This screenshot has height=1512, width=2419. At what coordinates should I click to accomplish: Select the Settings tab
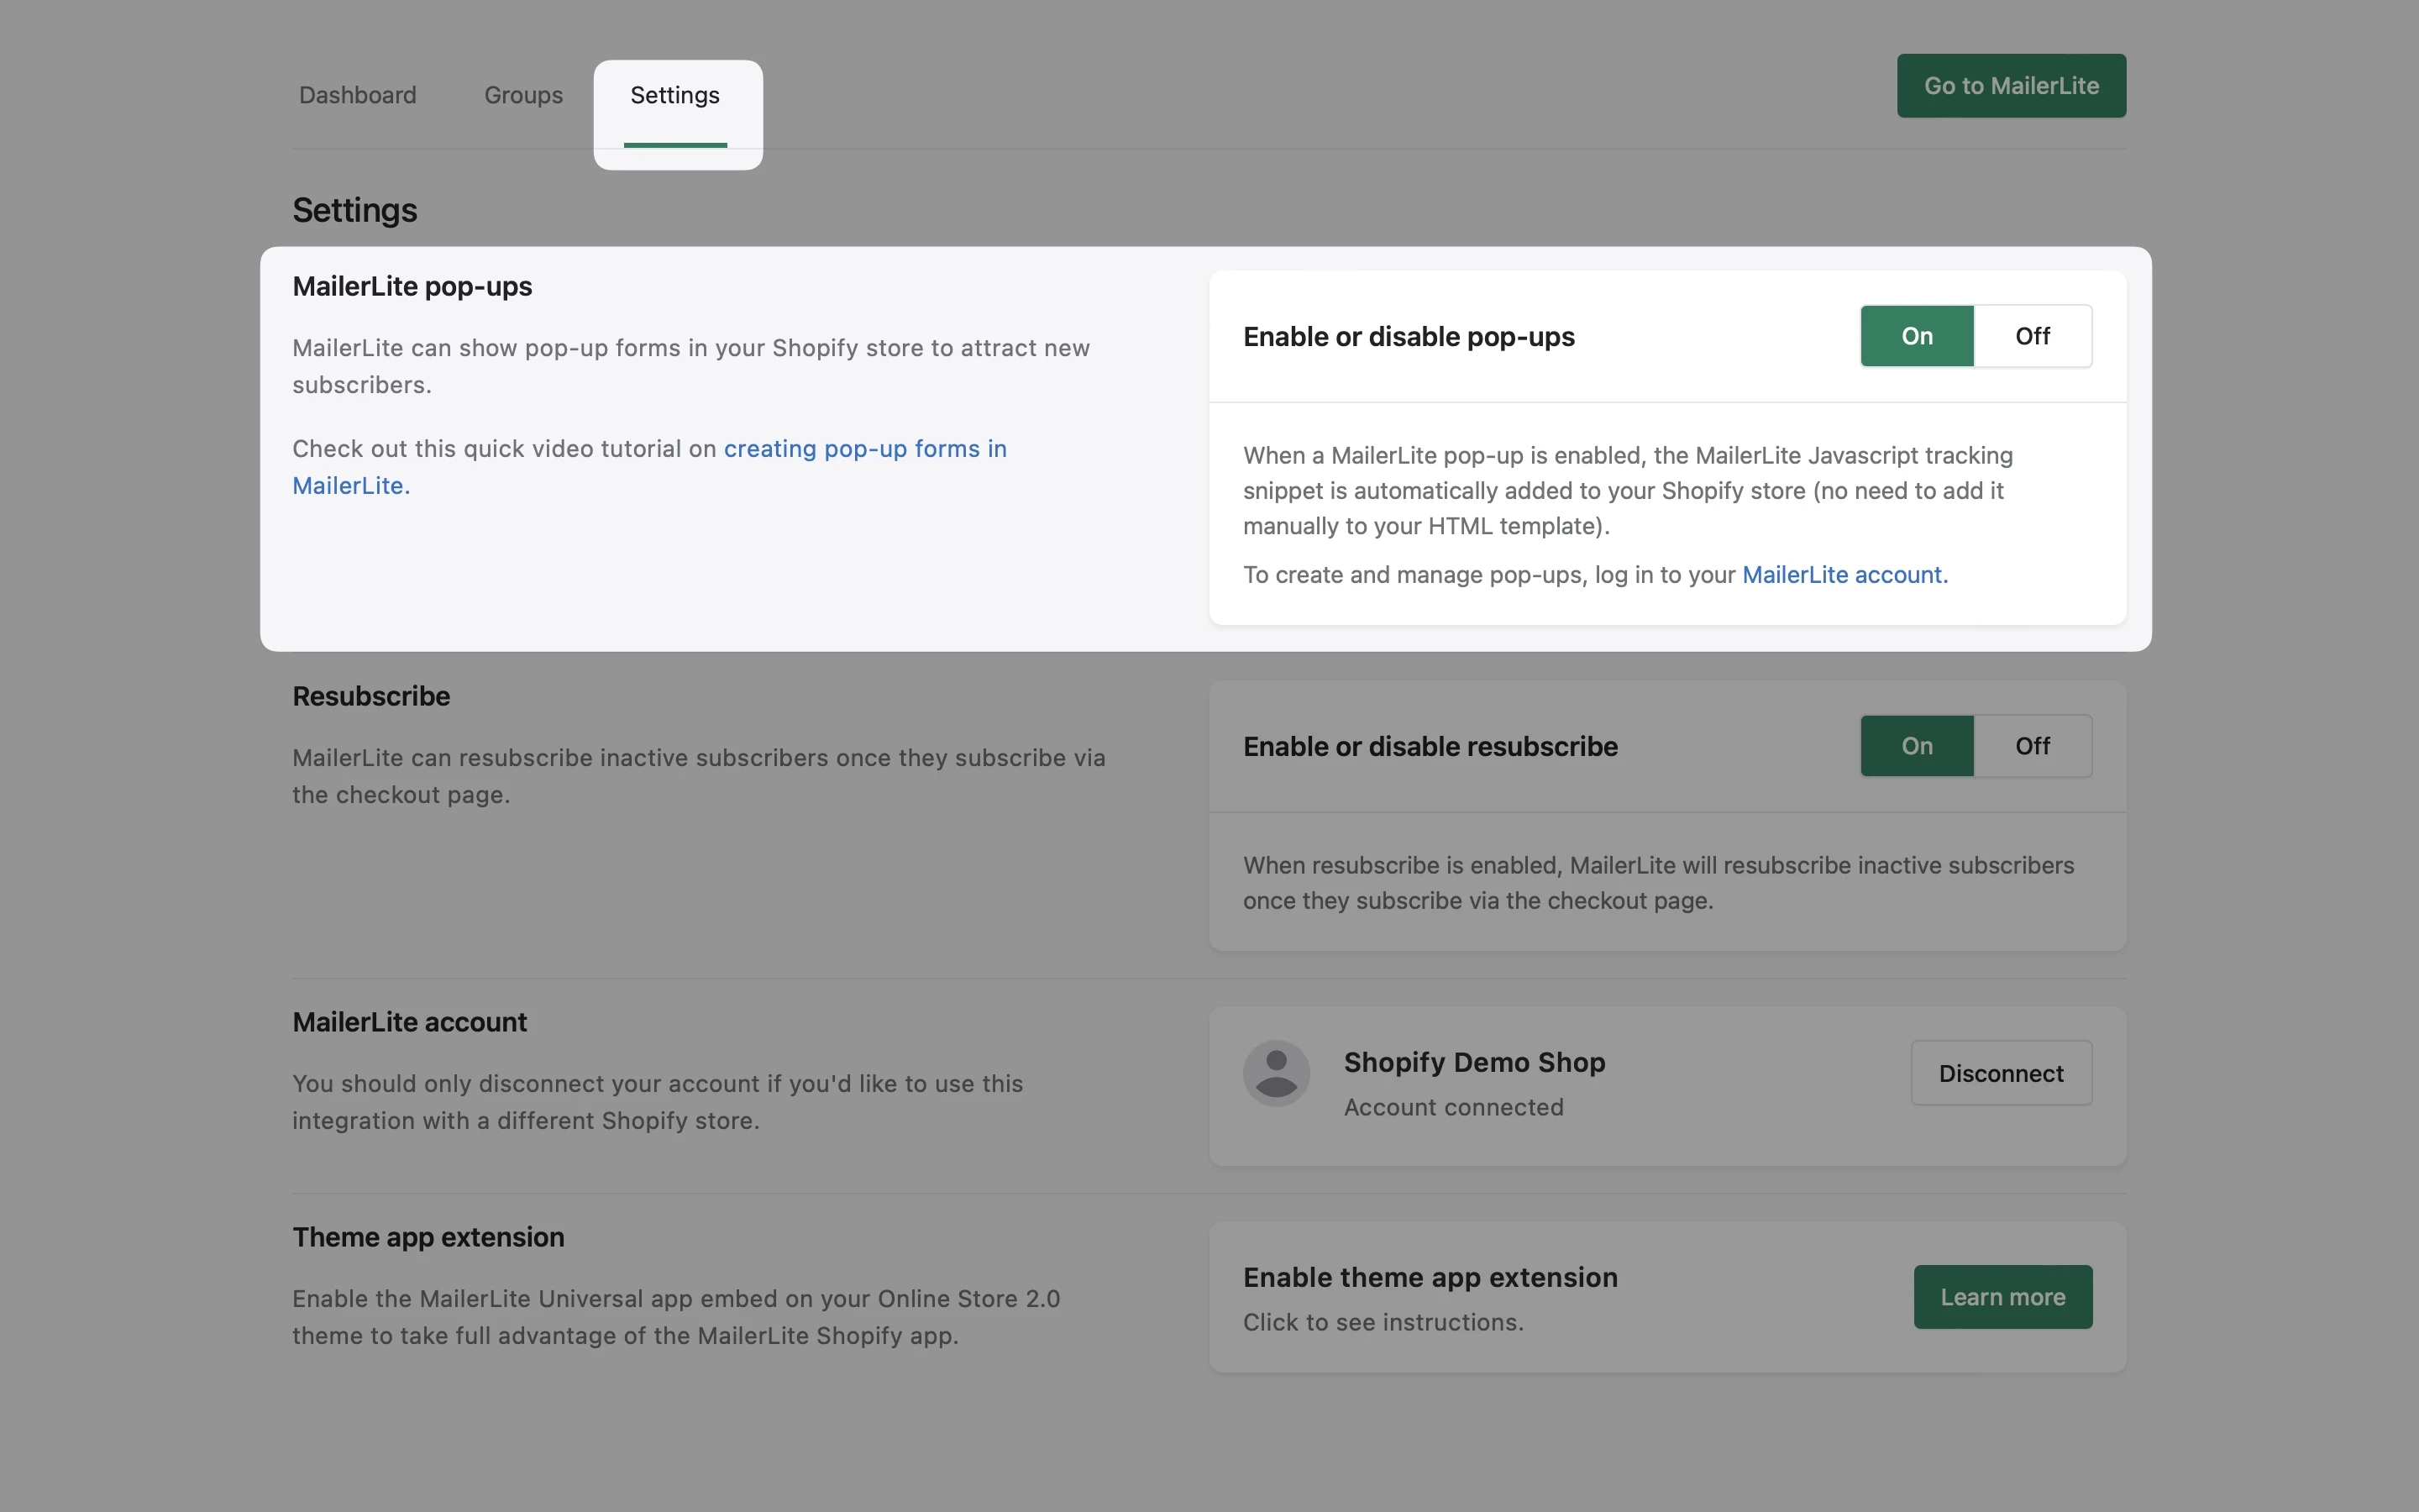(674, 95)
